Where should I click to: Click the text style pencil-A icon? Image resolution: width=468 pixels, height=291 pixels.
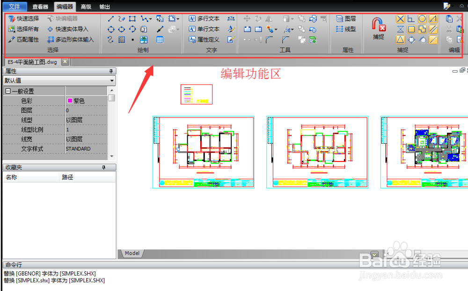click(231, 29)
